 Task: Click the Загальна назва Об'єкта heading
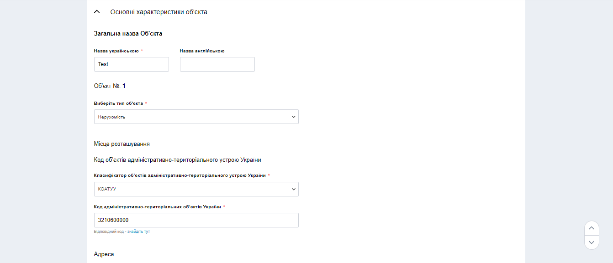(128, 34)
